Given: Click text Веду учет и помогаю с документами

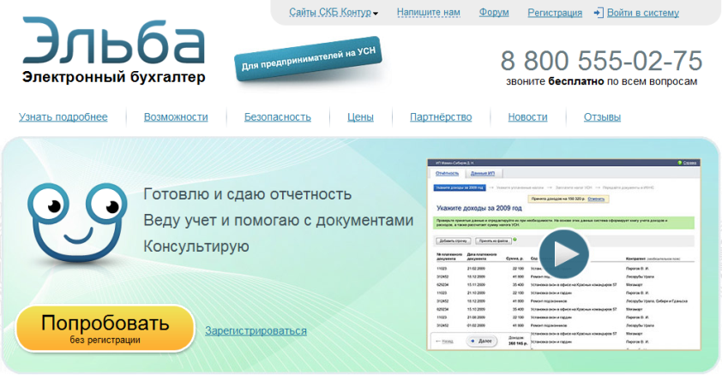Looking at the screenshot, I should coord(278,221).
